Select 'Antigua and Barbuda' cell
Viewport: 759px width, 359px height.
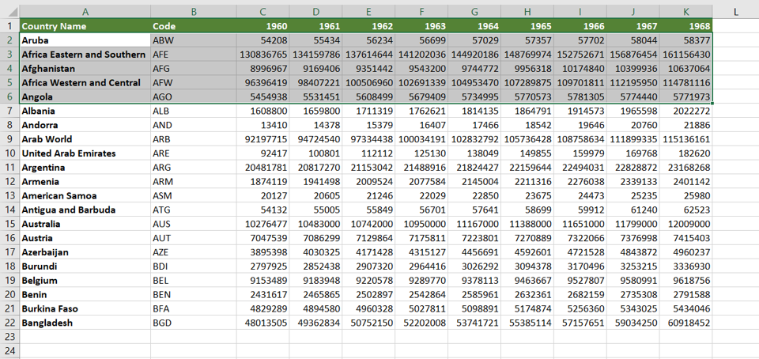coord(85,210)
